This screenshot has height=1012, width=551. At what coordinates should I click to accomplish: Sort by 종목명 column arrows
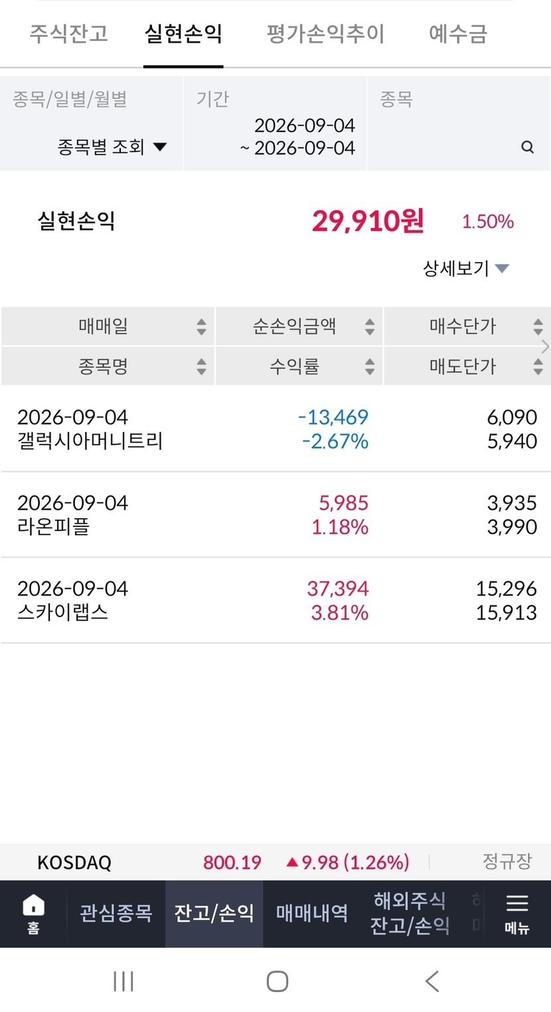pyautogui.click(x=201, y=366)
